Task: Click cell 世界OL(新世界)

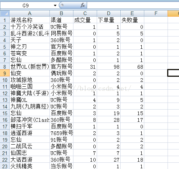Action: [x=30, y=66]
